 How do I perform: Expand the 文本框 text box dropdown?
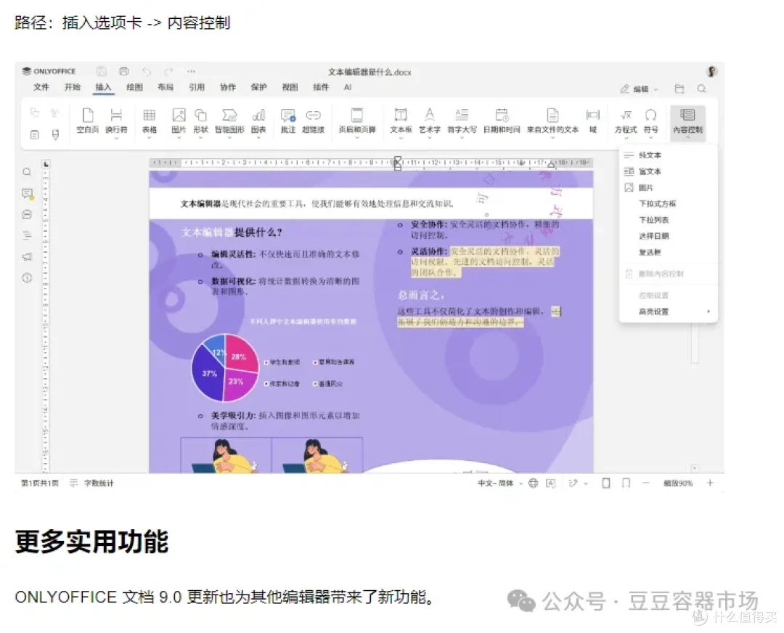pyautogui.click(x=401, y=138)
